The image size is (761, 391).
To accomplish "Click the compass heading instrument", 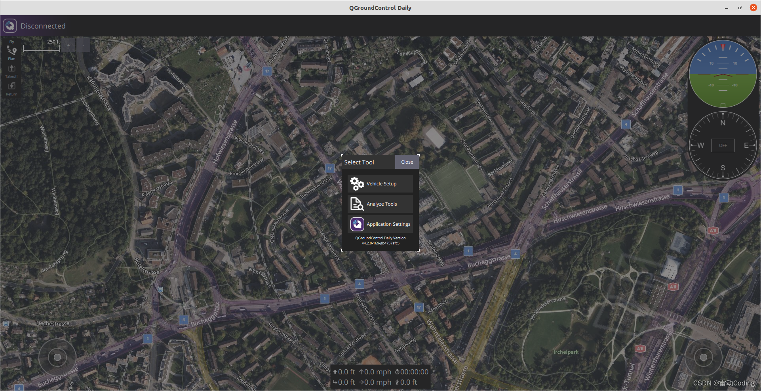I will click(x=723, y=145).
